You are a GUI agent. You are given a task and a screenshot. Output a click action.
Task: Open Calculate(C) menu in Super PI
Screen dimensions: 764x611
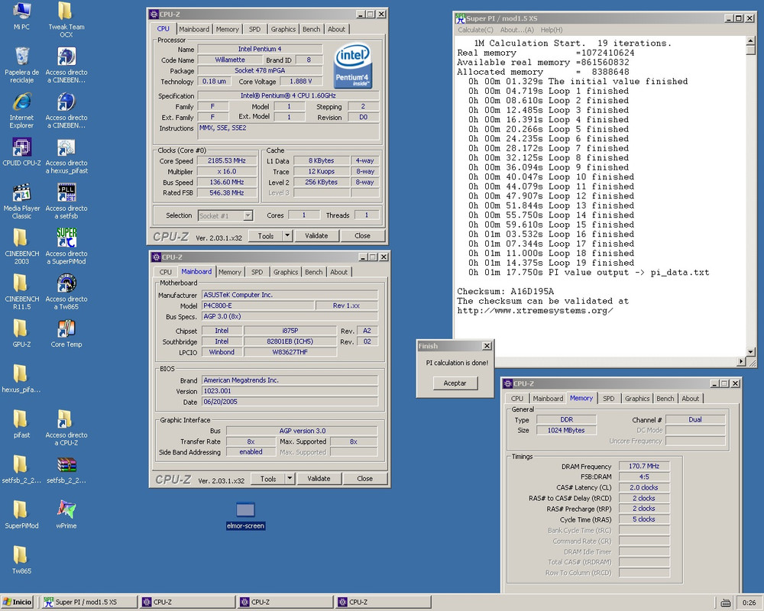(475, 30)
